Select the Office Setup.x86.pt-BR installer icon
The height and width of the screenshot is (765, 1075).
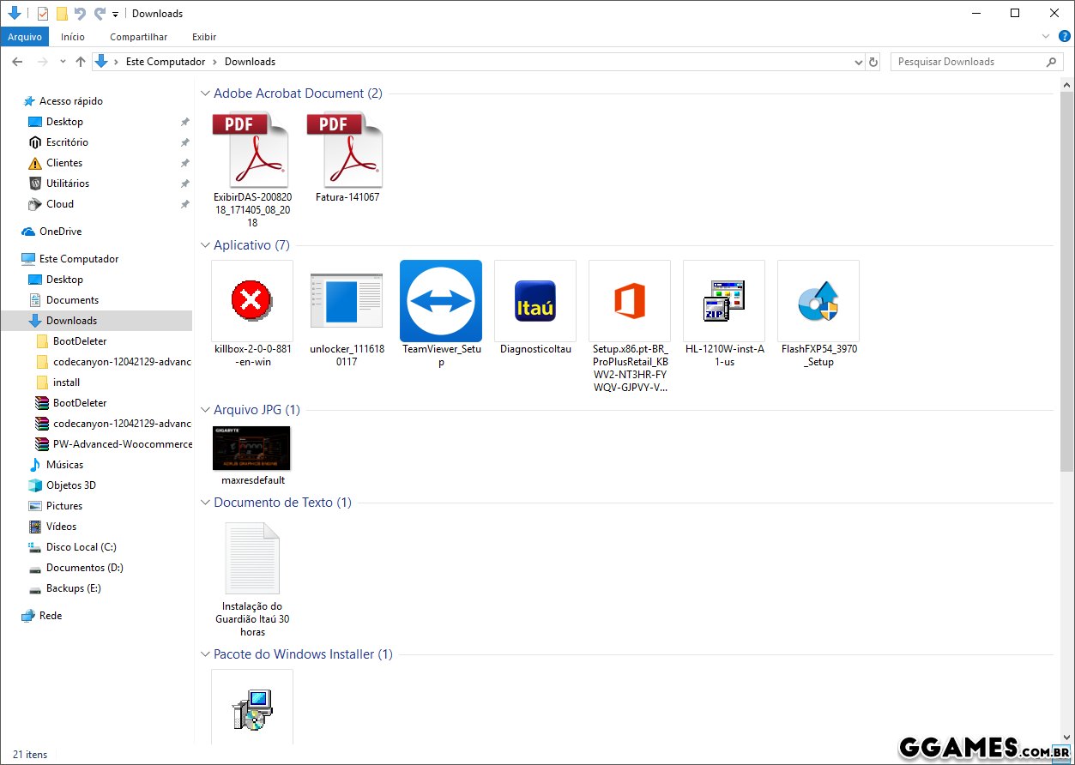[629, 302]
